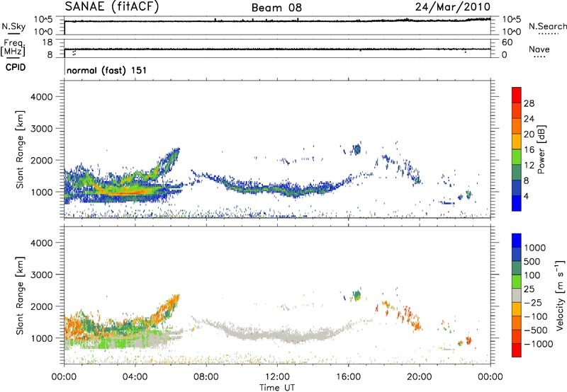Click the Nave legend label
The image size is (567, 392).
click(x=539, y=50)
